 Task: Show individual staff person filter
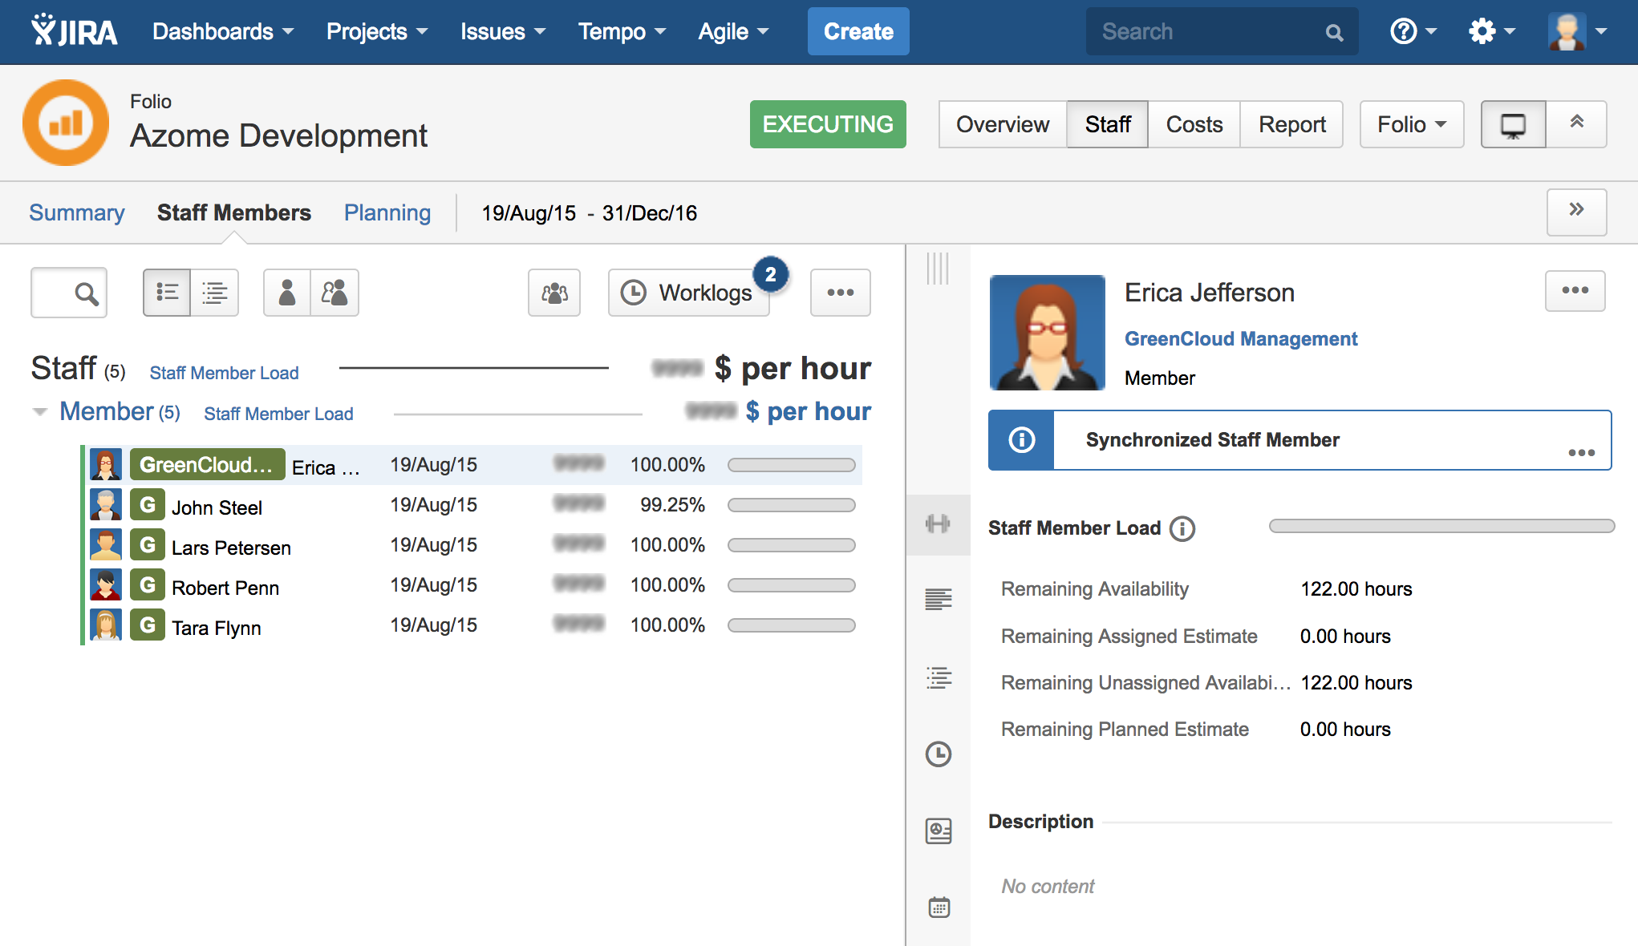286,293
